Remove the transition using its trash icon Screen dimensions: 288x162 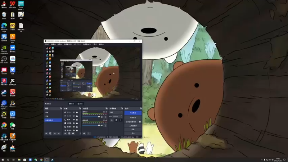click(116, 120)
